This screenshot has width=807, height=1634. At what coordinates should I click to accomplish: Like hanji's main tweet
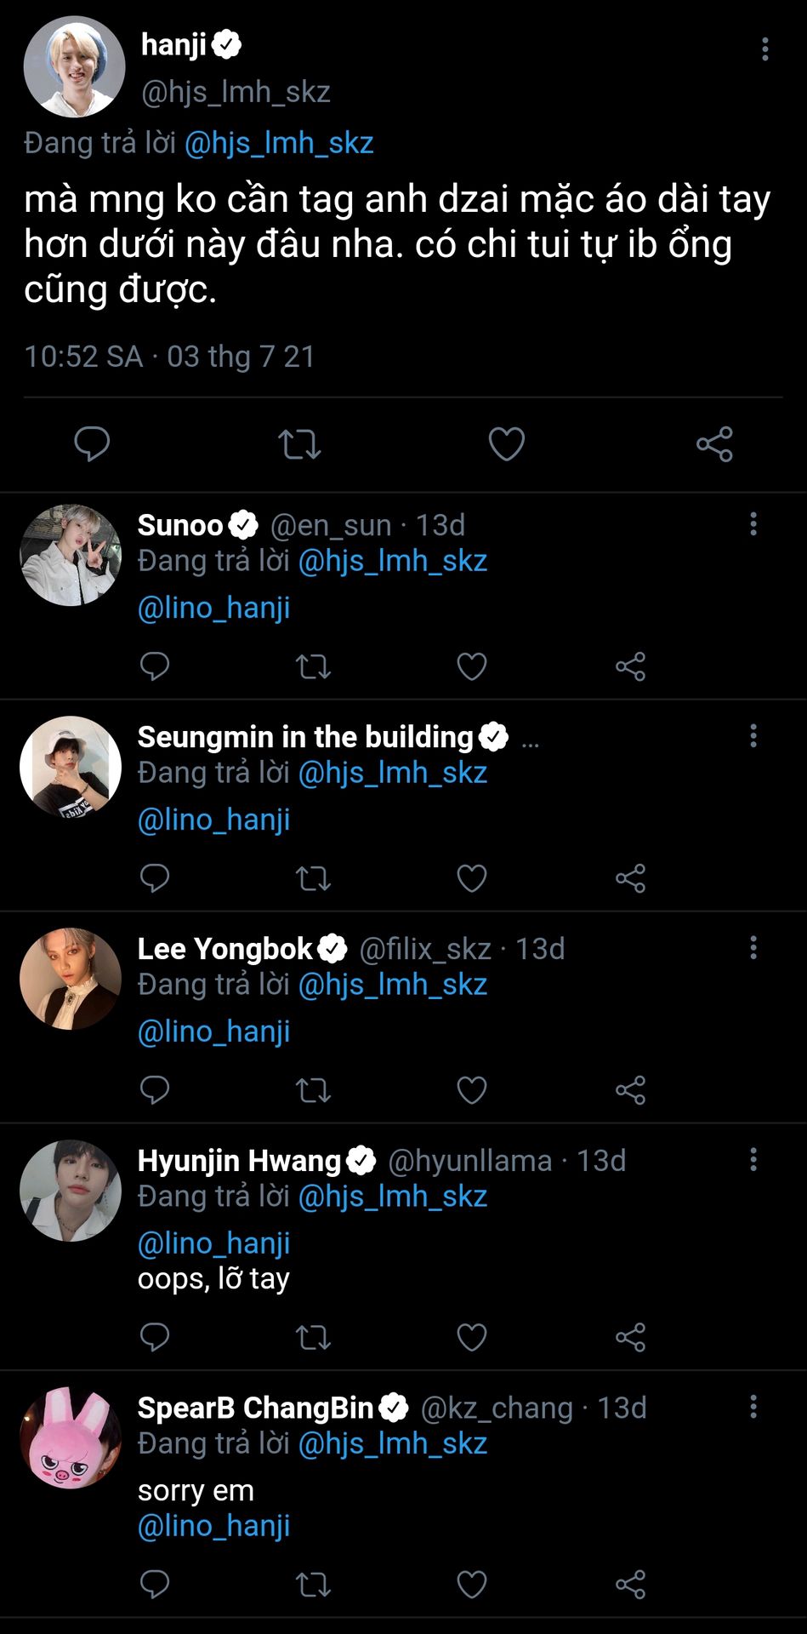[x=506, y=444]
